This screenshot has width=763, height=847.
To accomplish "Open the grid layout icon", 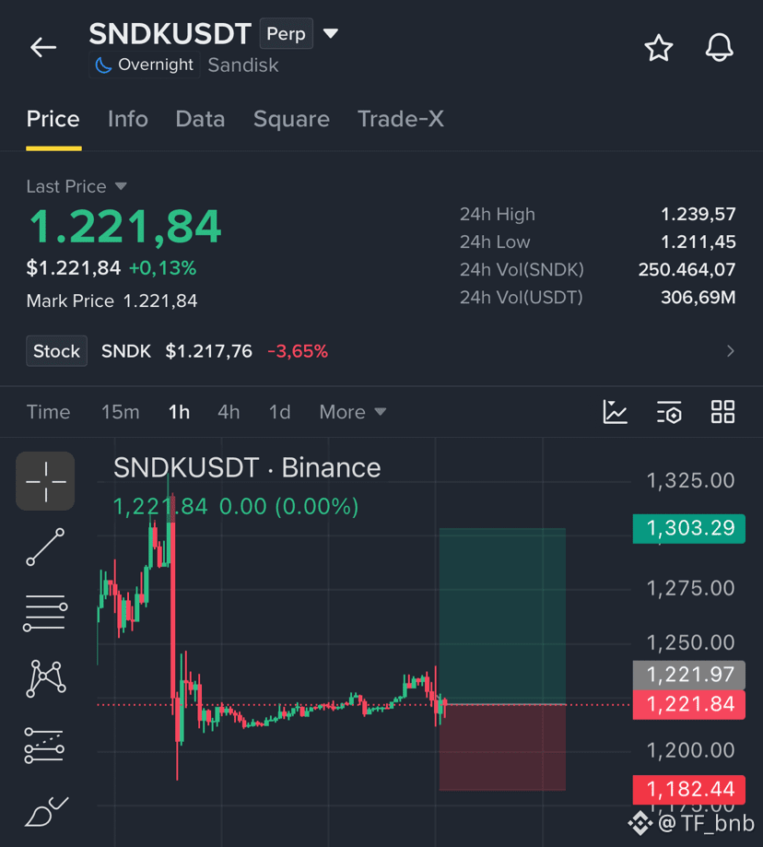I will click(x=722, y=412).
